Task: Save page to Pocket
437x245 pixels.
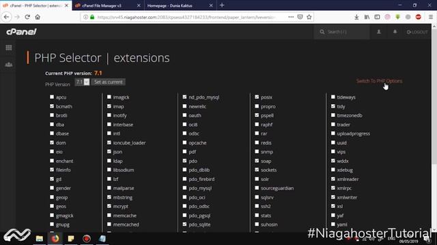Action: [300, 17]
